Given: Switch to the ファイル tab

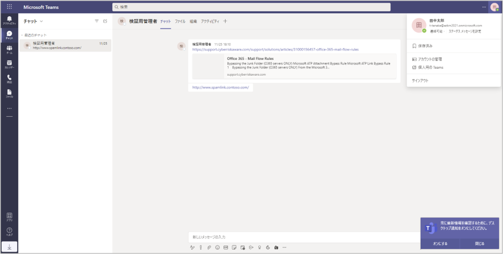Looking at the screenshot, I should [180, 21].
